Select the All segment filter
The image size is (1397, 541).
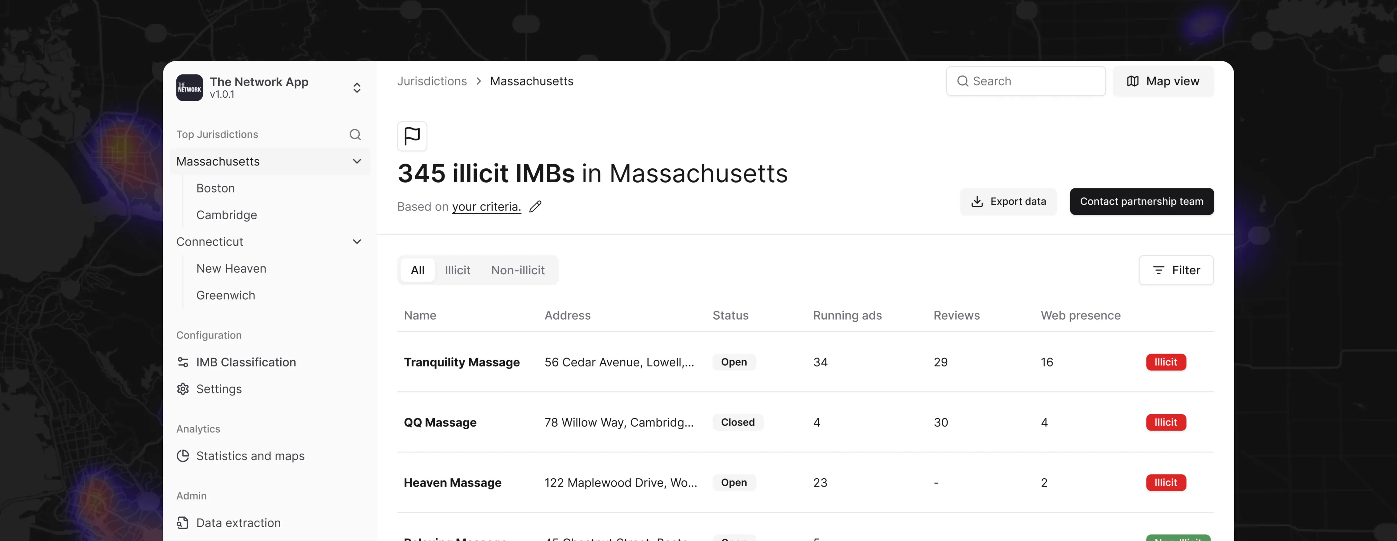coord(417,270)
